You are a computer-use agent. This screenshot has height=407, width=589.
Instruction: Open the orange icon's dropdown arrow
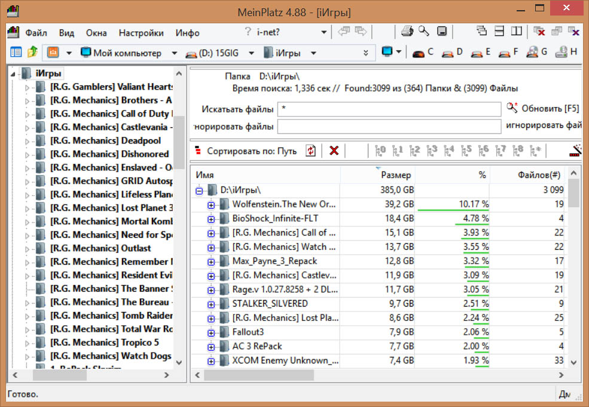(x=68, y=53)
